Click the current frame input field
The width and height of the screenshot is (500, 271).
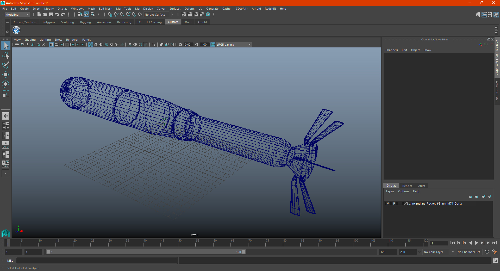[439, 243]
